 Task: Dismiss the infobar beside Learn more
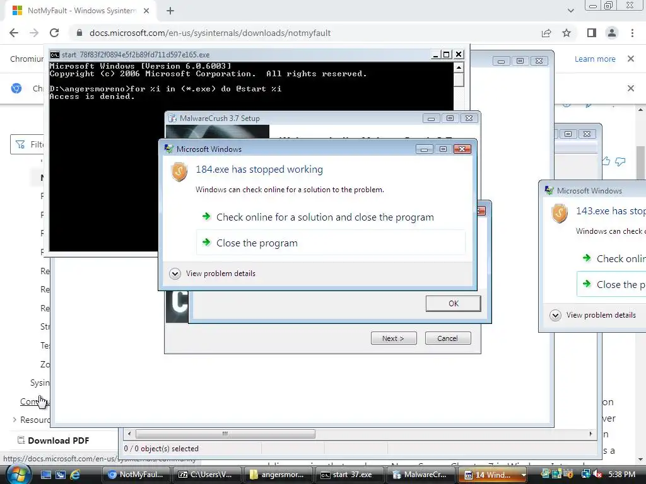coord(631,59)
